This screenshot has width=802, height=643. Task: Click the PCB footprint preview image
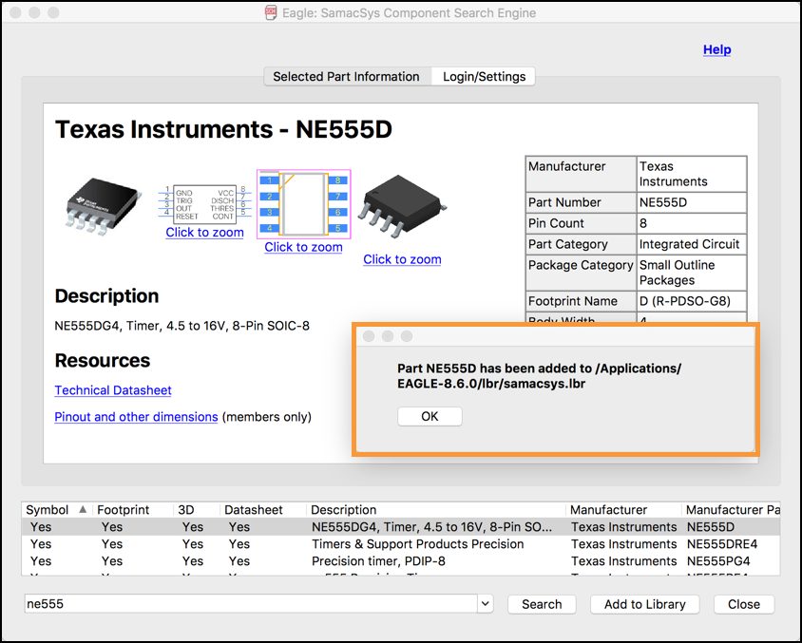tap(304, 204)
